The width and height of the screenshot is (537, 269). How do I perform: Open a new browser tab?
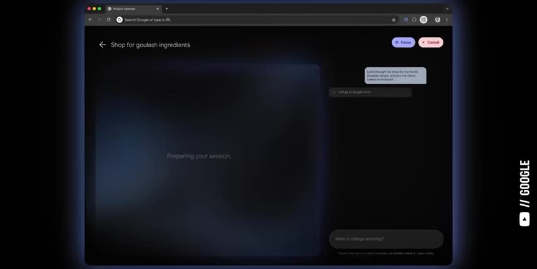(167, 9)
